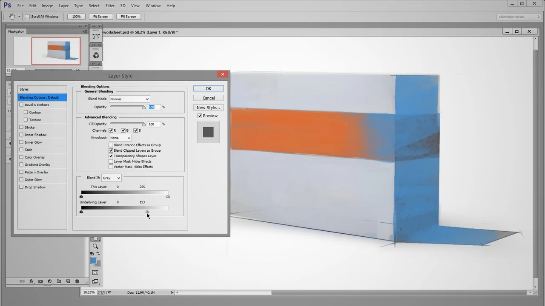
Task: Open the Filter menu
Action: (110, 6)
